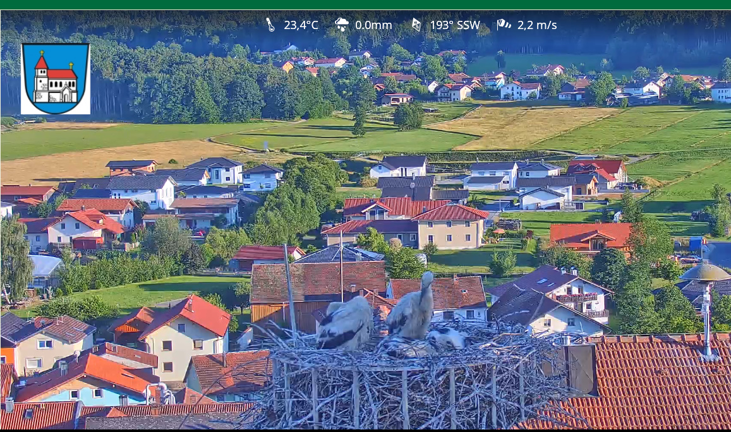Click the windsock wind speed icon
Viewport: 731px width, 432px height.
(x=504, y=24)
